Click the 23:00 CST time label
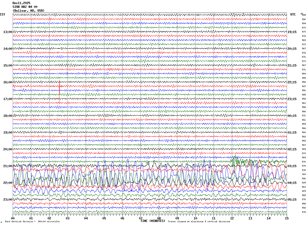The width and height of the screenshot is (307, 225). click(8, 200)
